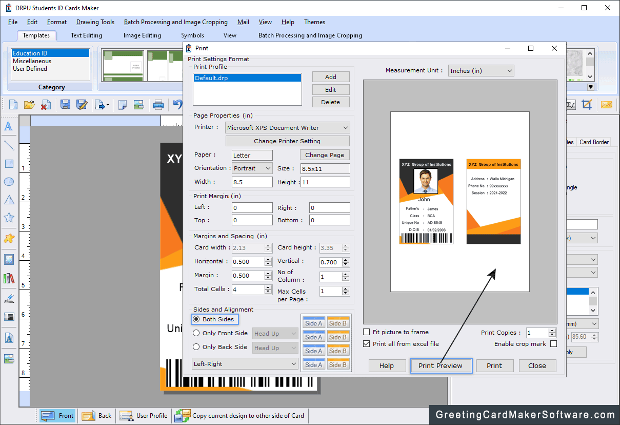Screen dimensions: 620x425
Task: Click the Save As floppy with pencil icon
Action: 82,105
